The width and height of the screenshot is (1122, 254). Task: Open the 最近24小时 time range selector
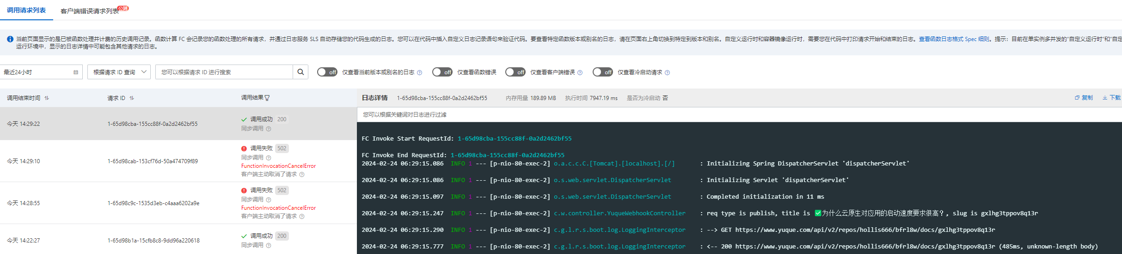(37, 72)
